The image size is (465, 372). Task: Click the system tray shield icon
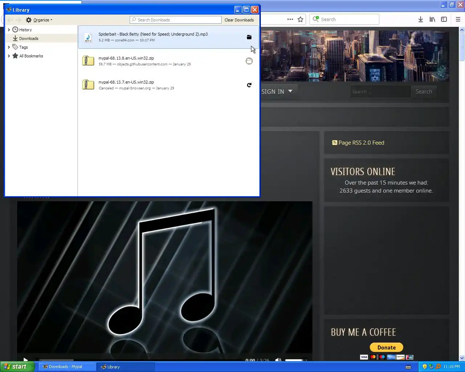pyautogui.click(x=424, y=367)
